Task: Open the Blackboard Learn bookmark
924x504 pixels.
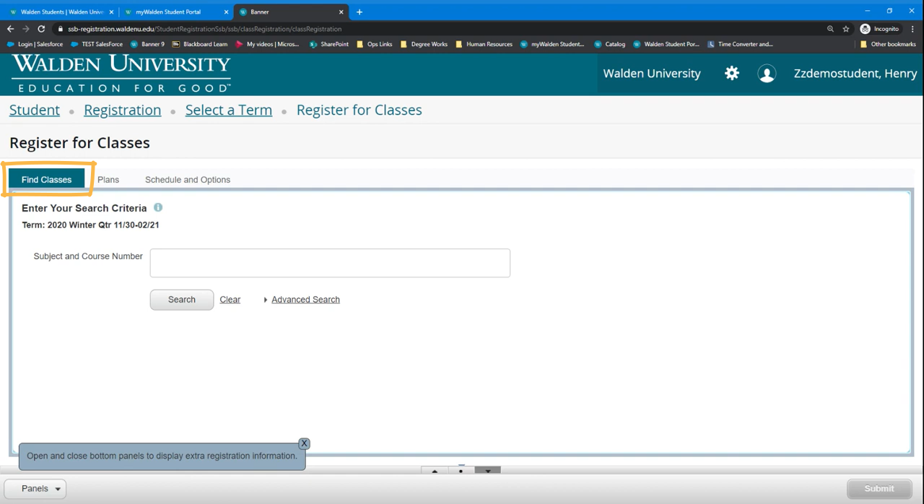Action: 200,44
